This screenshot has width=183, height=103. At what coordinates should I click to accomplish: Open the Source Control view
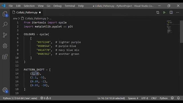click(x=5, y=35)
